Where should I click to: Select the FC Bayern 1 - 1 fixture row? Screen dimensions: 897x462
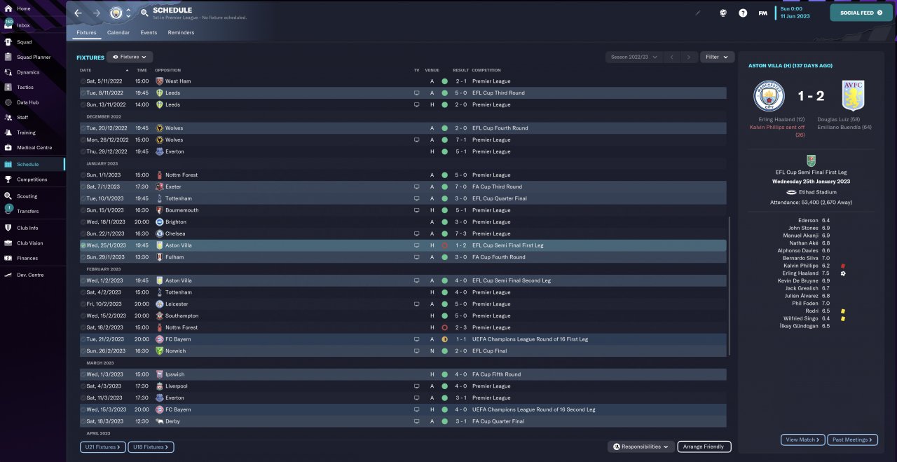tap(402, 339)
